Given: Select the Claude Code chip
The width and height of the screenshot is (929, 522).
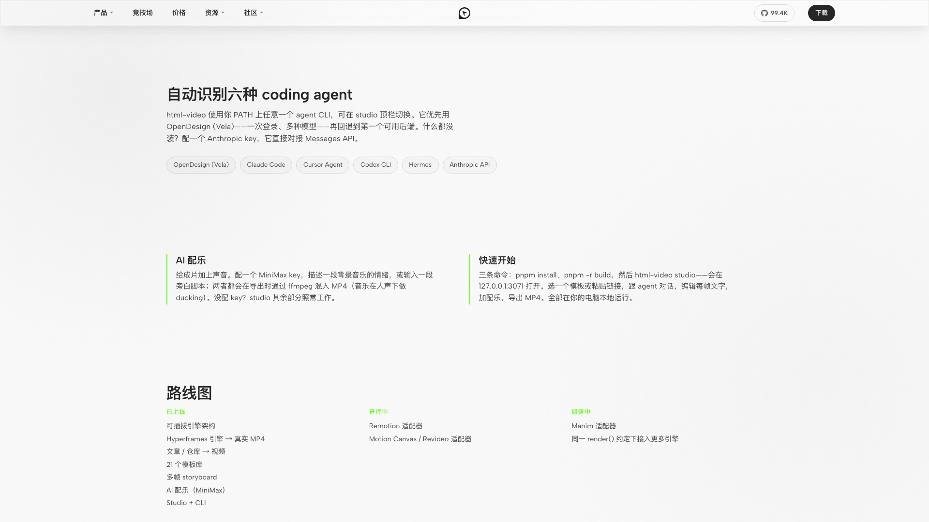Looking at the screenshot, I should pyautogui.click(x=266, y=165).
